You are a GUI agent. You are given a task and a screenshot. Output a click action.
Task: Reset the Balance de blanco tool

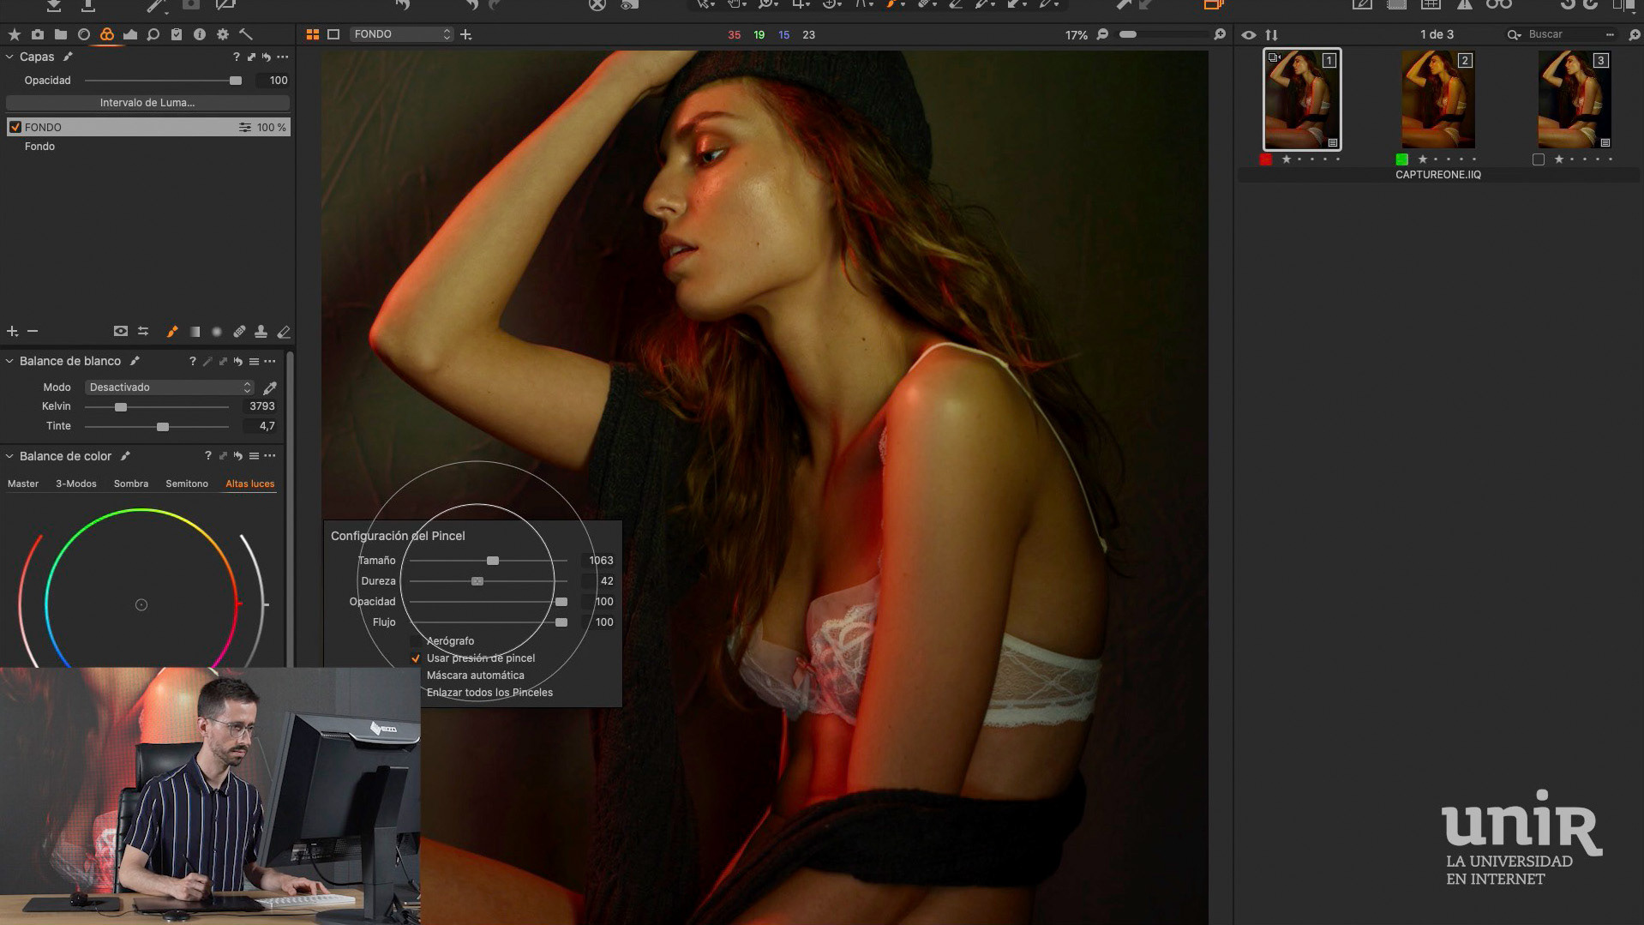coord(238,362)
